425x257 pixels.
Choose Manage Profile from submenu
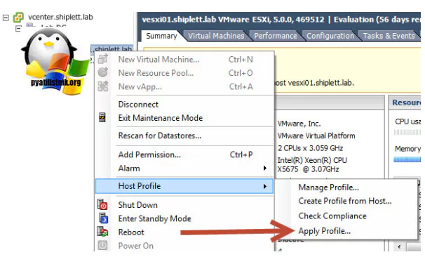pos(328,187)
